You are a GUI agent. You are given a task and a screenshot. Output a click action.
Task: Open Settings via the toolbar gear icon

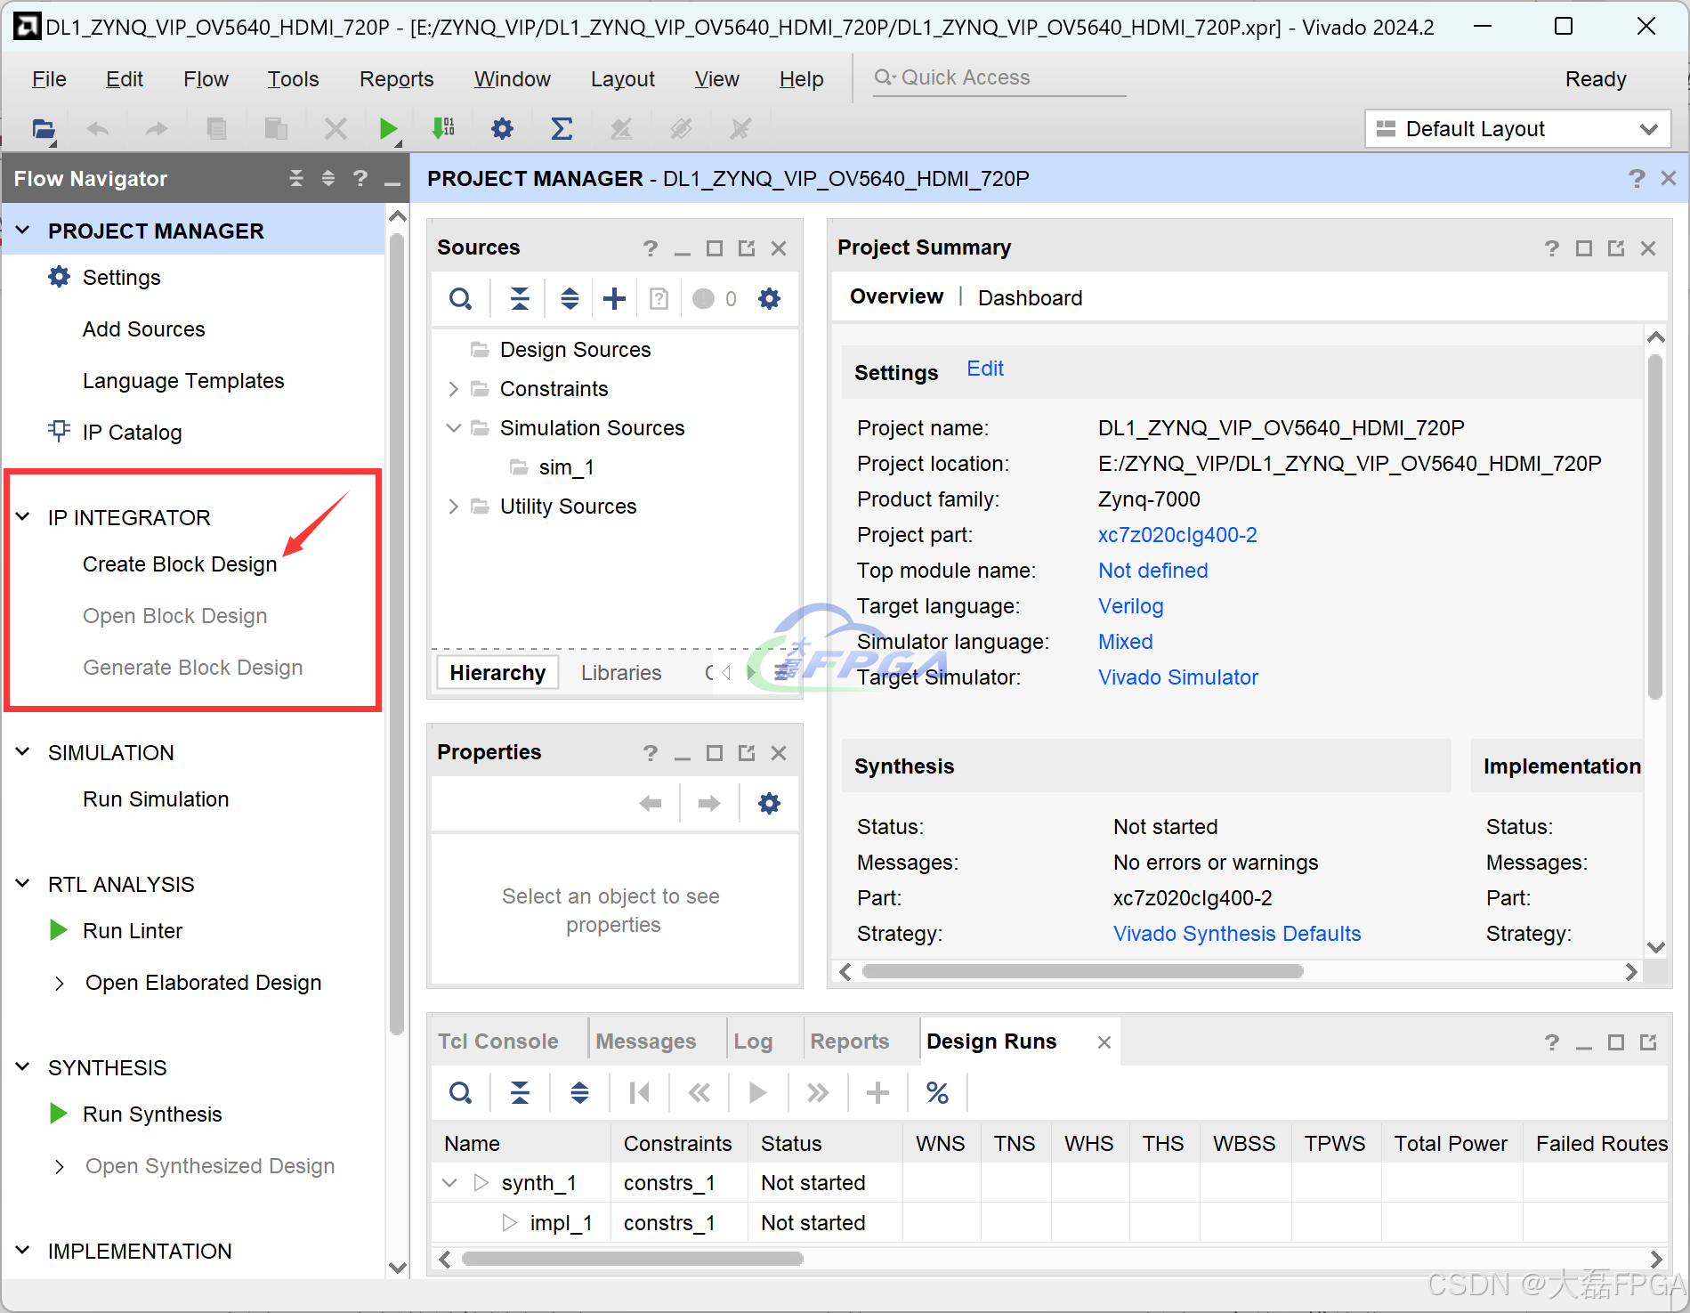coord(503,129)
